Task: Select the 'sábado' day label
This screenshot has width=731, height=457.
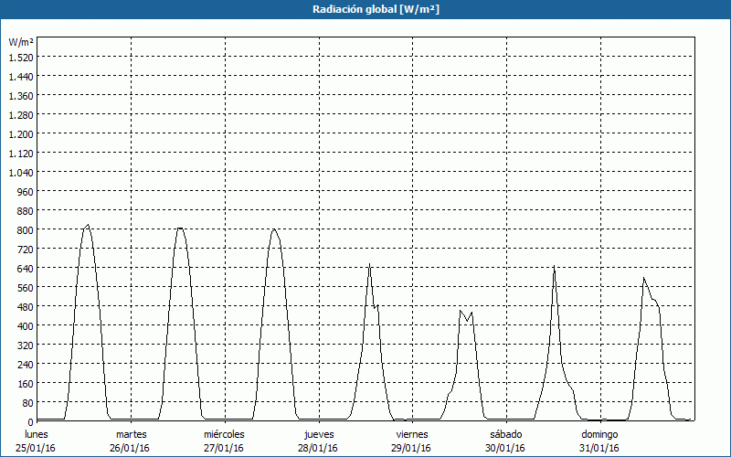Action: 505,434
